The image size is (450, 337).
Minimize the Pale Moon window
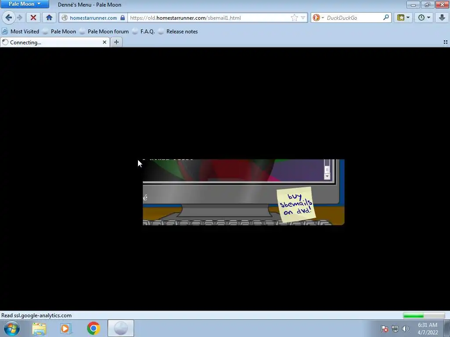(413, 4)
